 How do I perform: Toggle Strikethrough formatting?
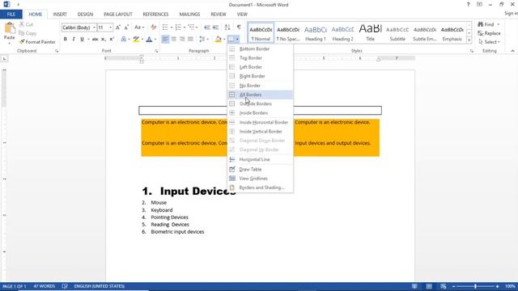(x=96, y=40)
